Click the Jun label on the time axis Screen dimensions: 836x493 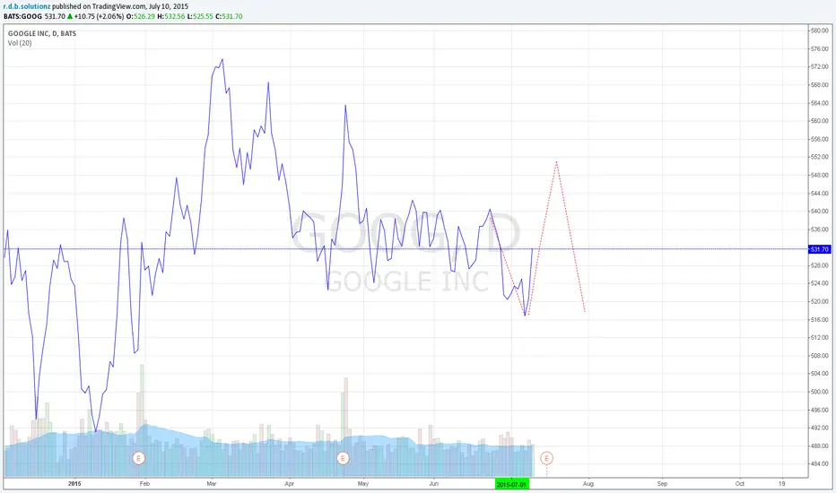[x=433, y=484]
